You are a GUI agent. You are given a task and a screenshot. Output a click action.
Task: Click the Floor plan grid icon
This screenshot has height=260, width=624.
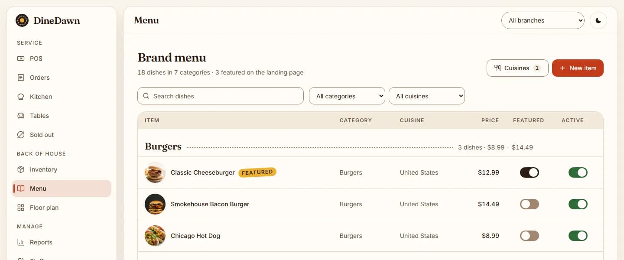tap(21, 208)
